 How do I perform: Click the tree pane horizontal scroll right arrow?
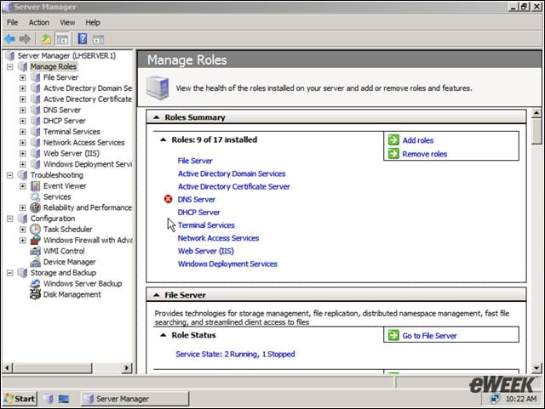click(x=127, y=367)
